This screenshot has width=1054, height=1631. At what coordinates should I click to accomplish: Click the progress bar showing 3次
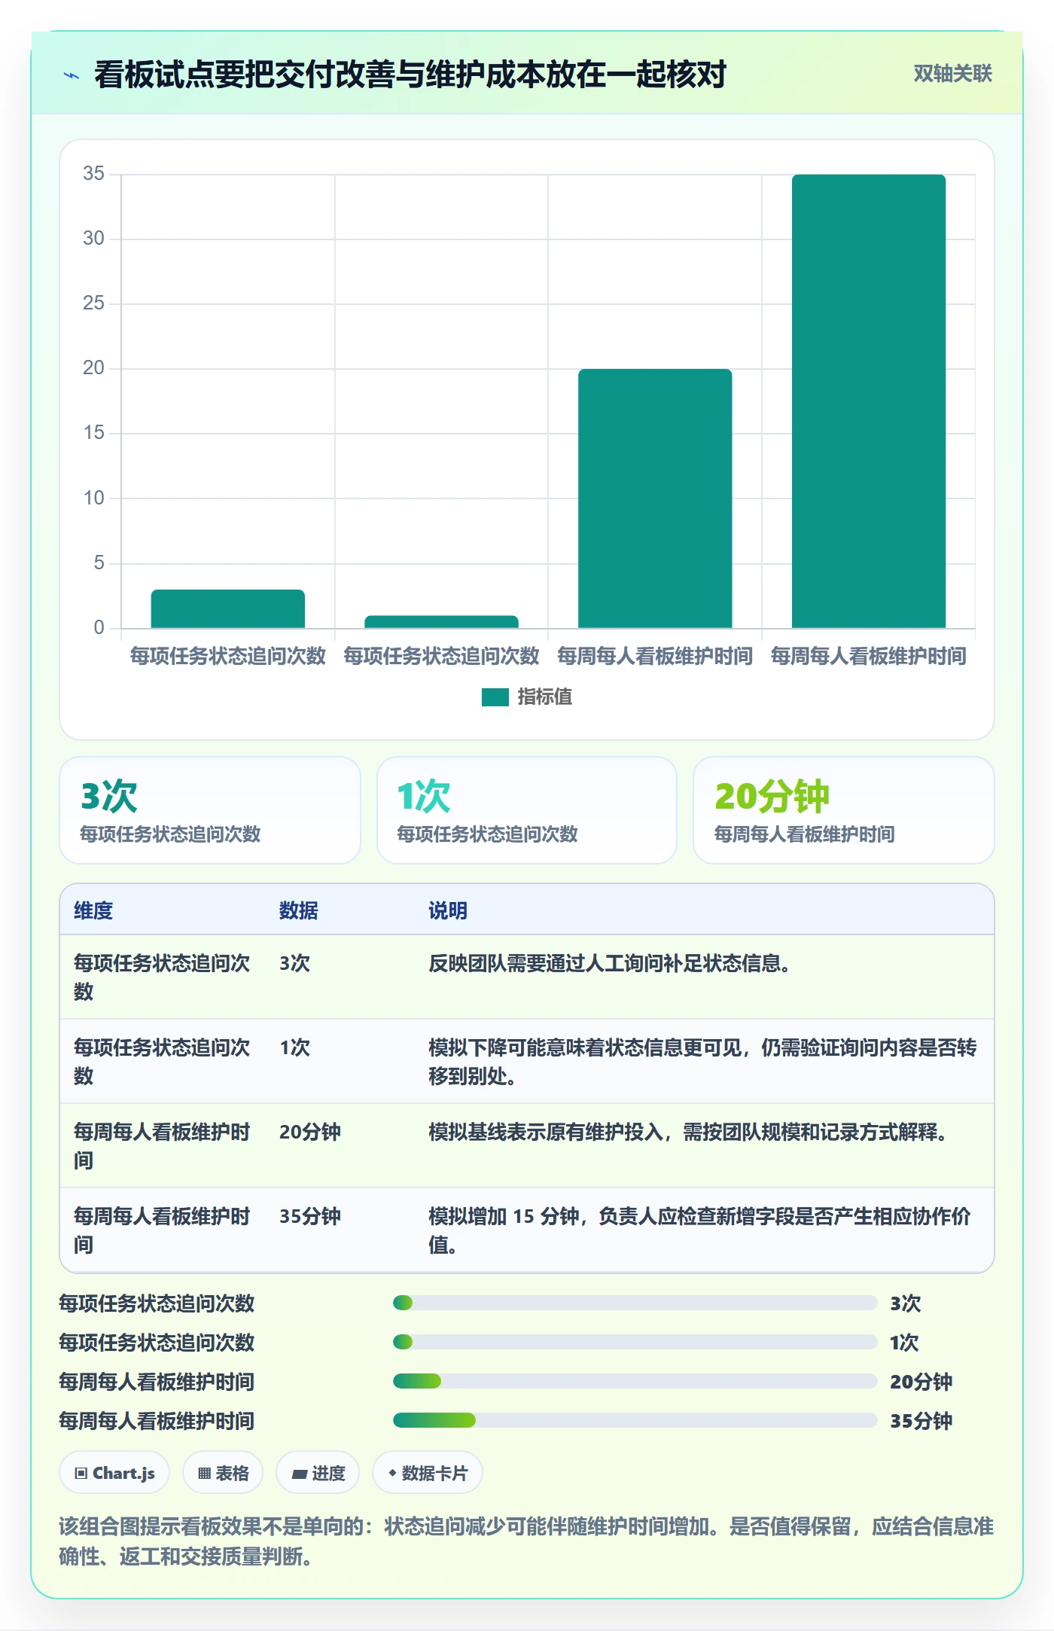(x=635, y=1303)
